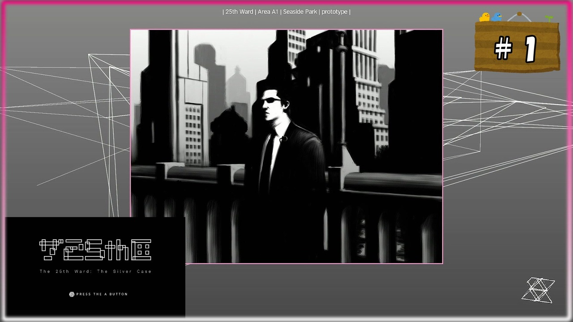Click the blue bird on the wooden sign
The height and width of the screenshot is (322, 573).
tap(496, 17)
